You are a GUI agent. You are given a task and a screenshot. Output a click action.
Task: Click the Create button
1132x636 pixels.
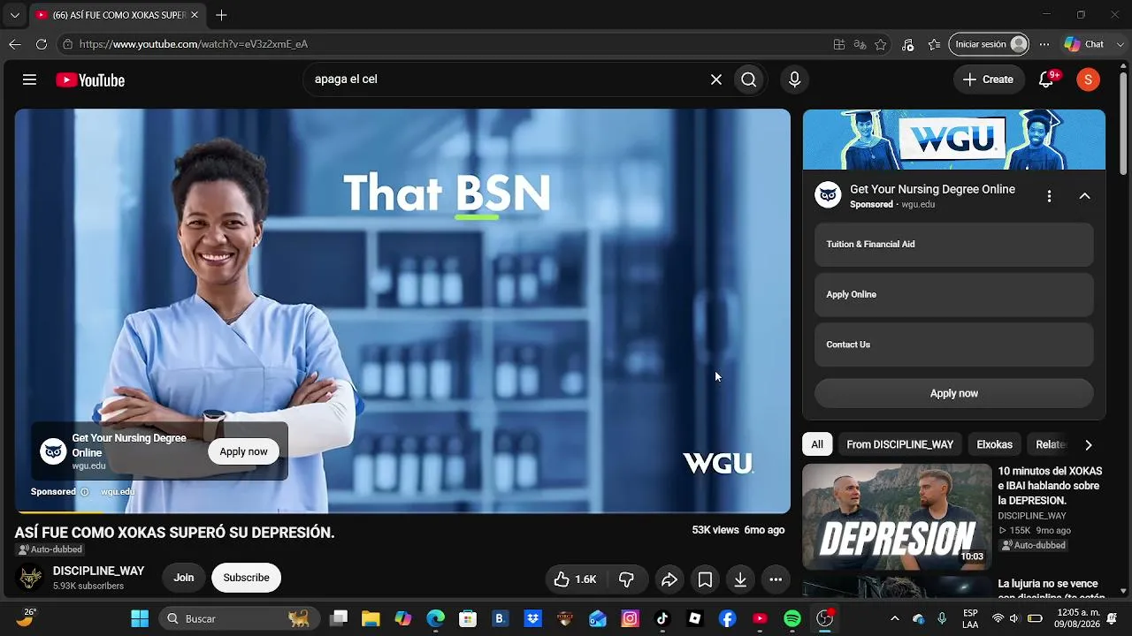pos(988,79)
